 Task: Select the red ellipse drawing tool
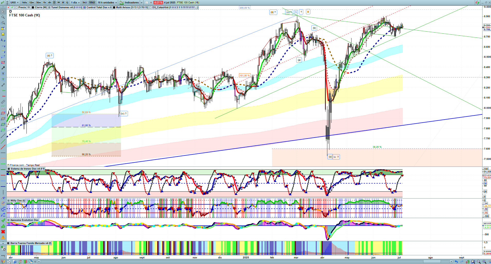pyautogui.click(x=3, y=113)
